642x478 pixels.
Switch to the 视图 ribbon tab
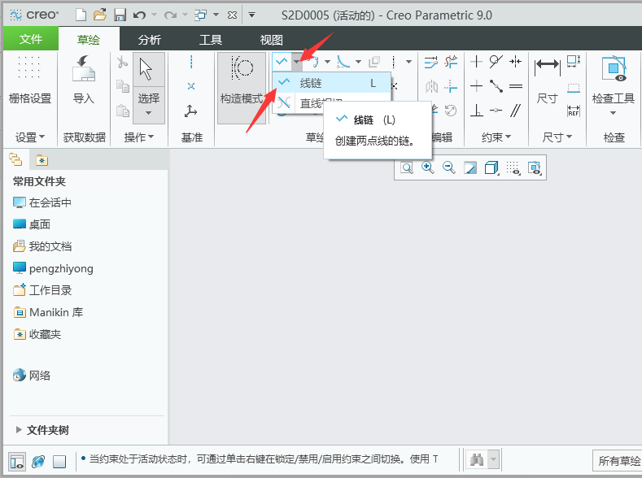point(272,40)
